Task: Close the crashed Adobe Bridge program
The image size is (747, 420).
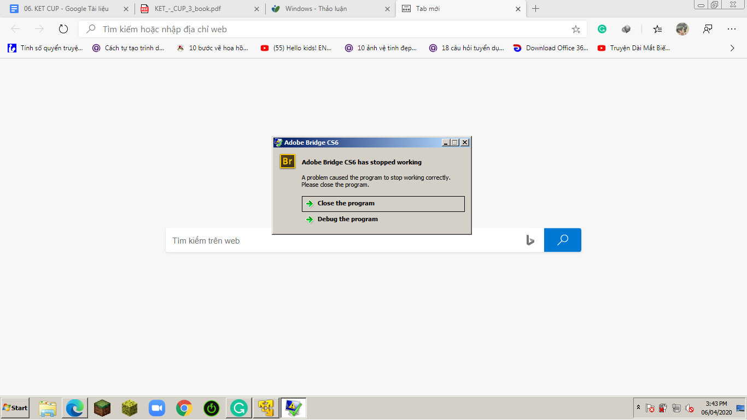Action: click(x=383, y=204)
